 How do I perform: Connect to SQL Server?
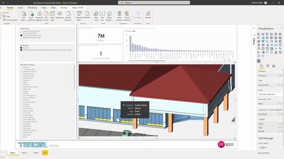(46, 16)
